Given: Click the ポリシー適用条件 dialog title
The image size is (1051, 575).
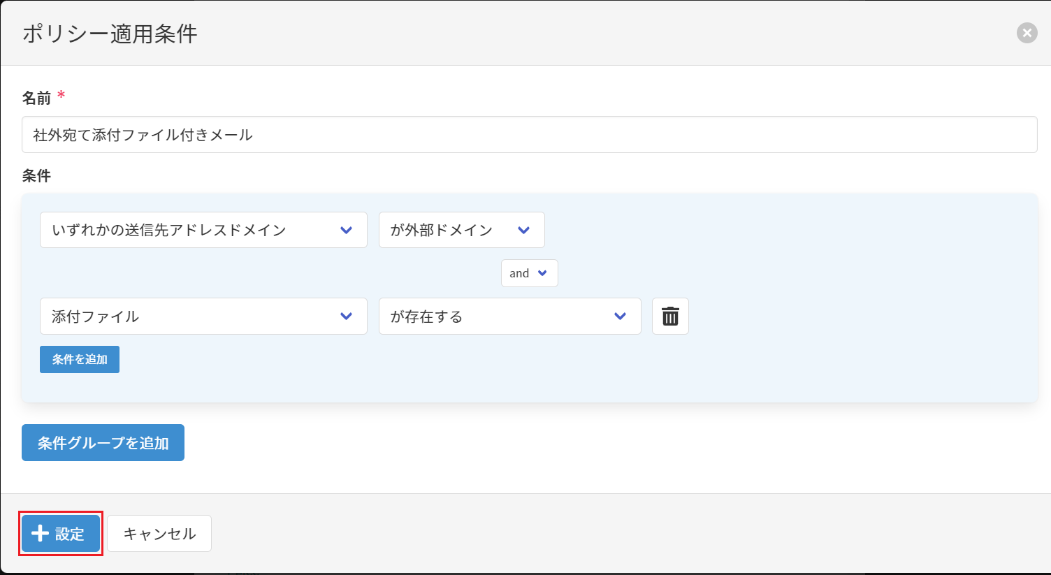Looking at the screenshot, I should [x=110, y=34].
